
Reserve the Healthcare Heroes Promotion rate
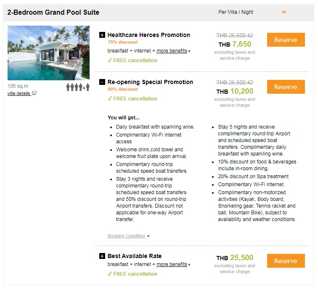coord(286,40)
